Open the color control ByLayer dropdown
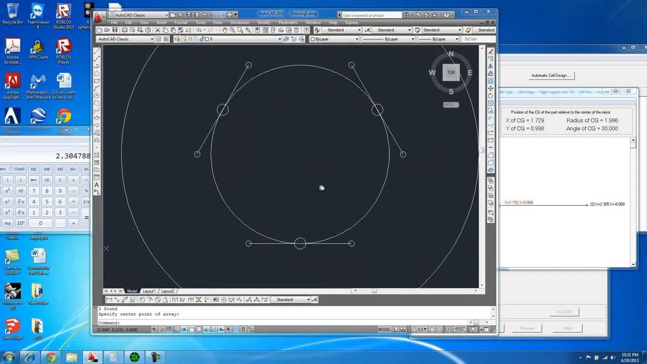The height and width of the screenshot is (364, 647). click(x=335, y=39)
